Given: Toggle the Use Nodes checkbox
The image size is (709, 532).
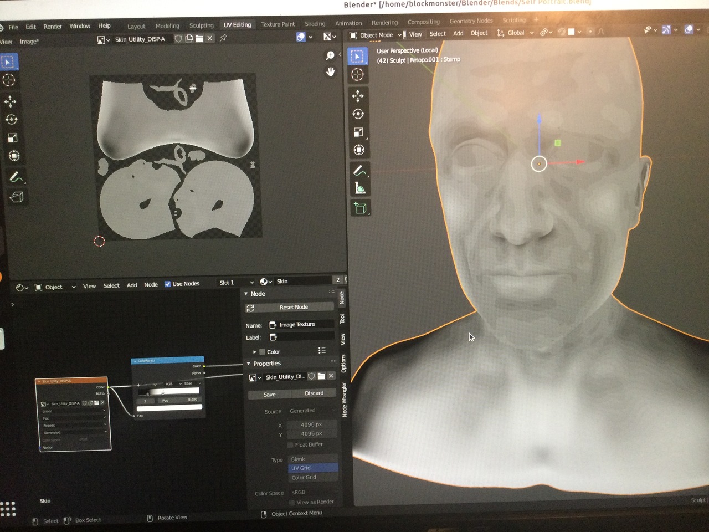Looking at the screenshot, I should [167, 284].
